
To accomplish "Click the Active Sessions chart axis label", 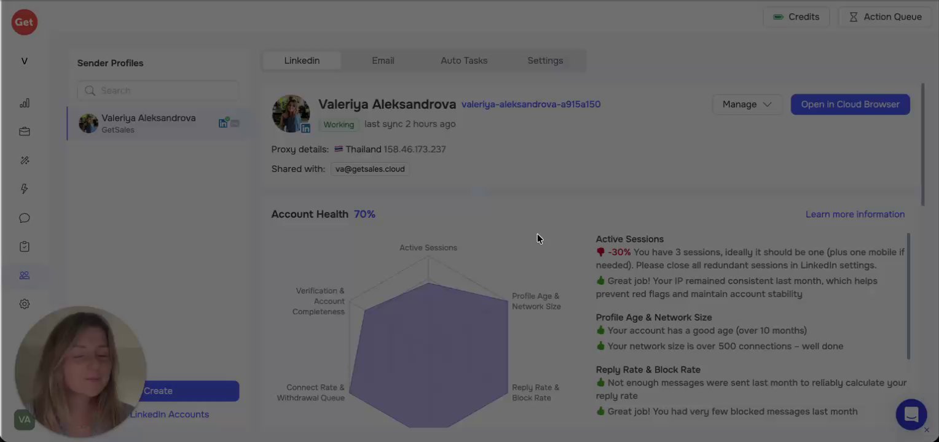I will [x=428, y=247].
